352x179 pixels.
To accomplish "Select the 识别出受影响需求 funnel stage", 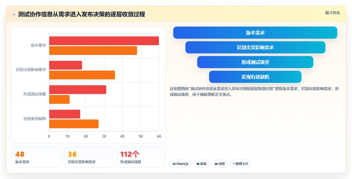I will point(255,47).
